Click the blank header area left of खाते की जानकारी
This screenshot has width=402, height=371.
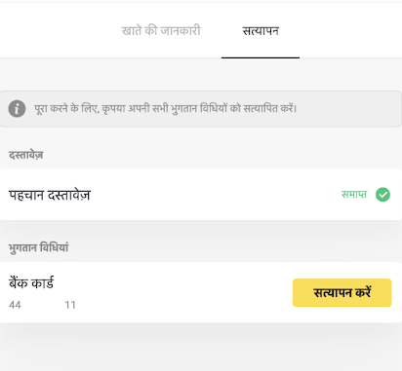[x=59, y=31]
